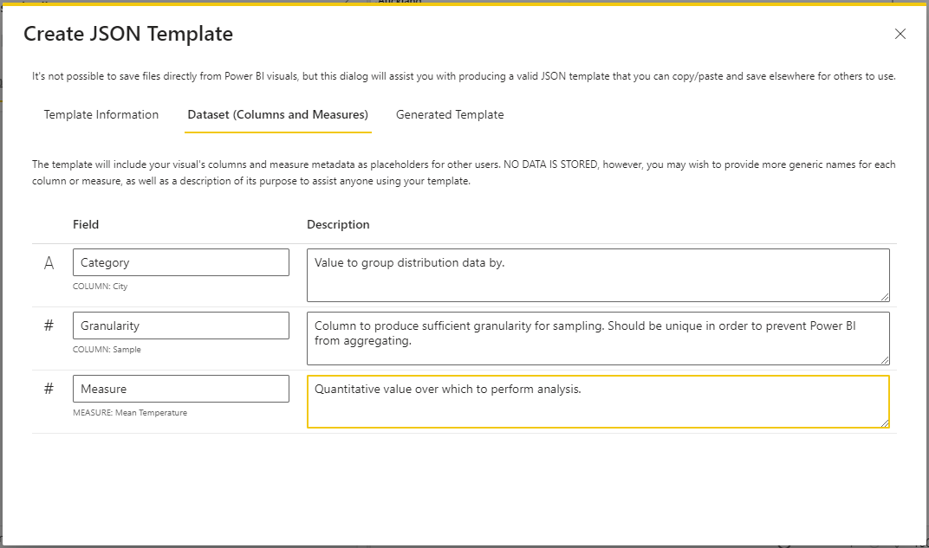This screenshot has width=929, height=548.
Task: Click the Category description text box
Action: coord(598,275)
